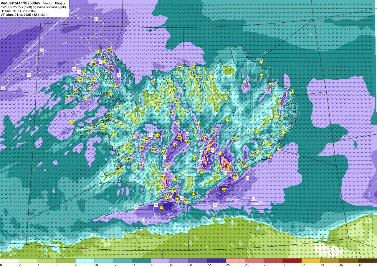Click the "38" tick label on colour scale
Screen dimensions: 377x267
point(360,265)
